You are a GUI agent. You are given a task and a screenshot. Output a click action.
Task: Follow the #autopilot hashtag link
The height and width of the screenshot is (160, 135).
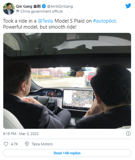[104, 21]
